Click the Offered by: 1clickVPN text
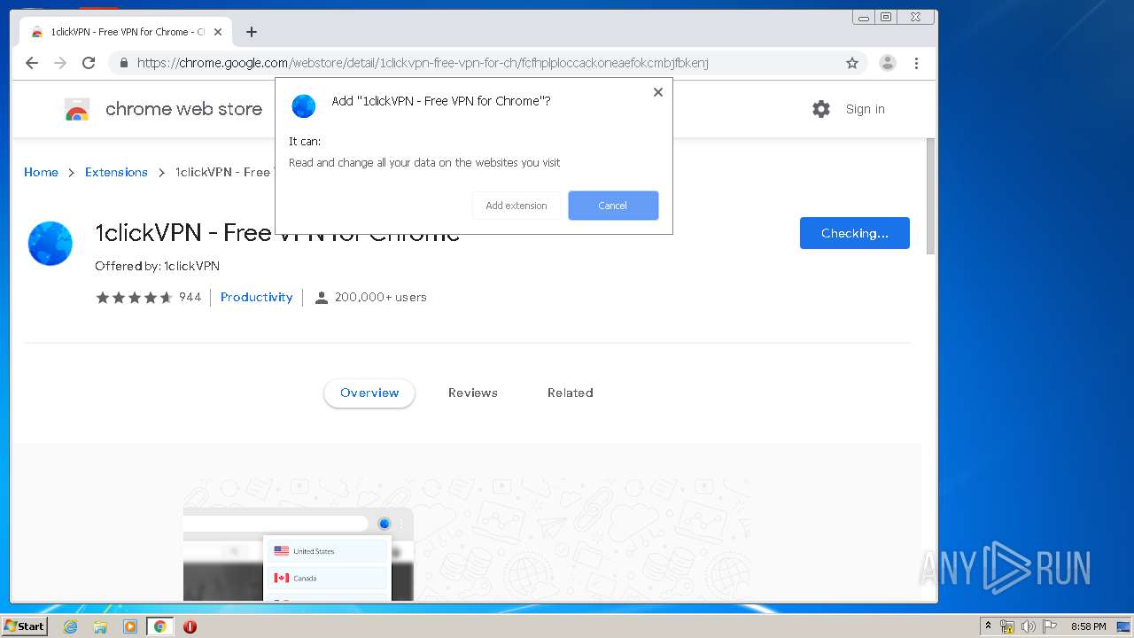1134x638 pixels. (x=157, y=266)
